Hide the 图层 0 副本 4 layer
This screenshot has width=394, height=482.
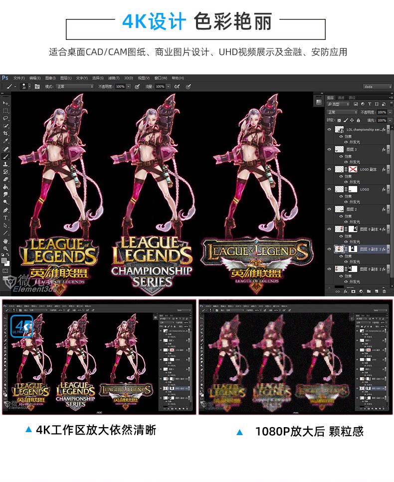[329, 229]
